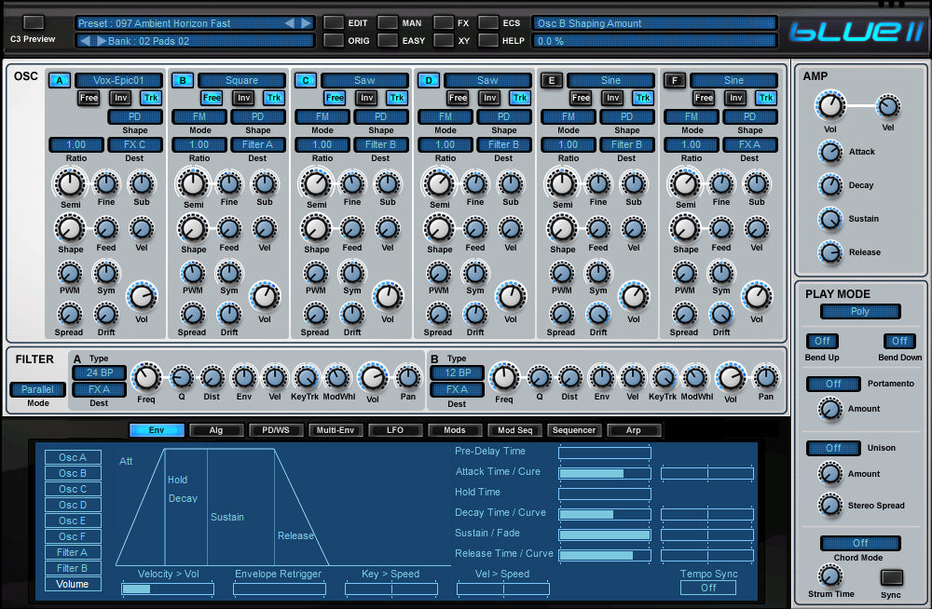
Task: Click the Velocity > Vol slider
Action: [x=168, y=589]
